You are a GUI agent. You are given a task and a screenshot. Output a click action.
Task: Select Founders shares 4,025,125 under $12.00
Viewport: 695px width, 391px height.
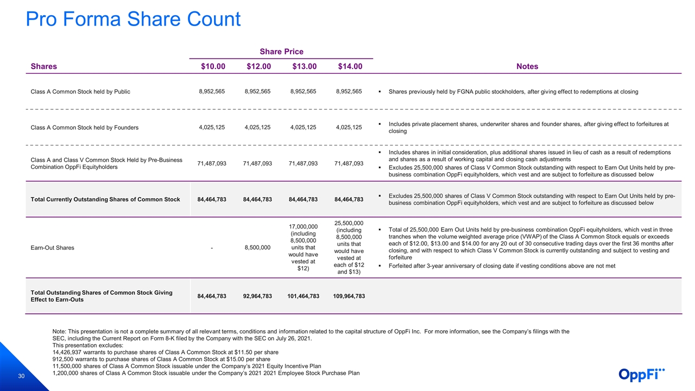point(258,128)
